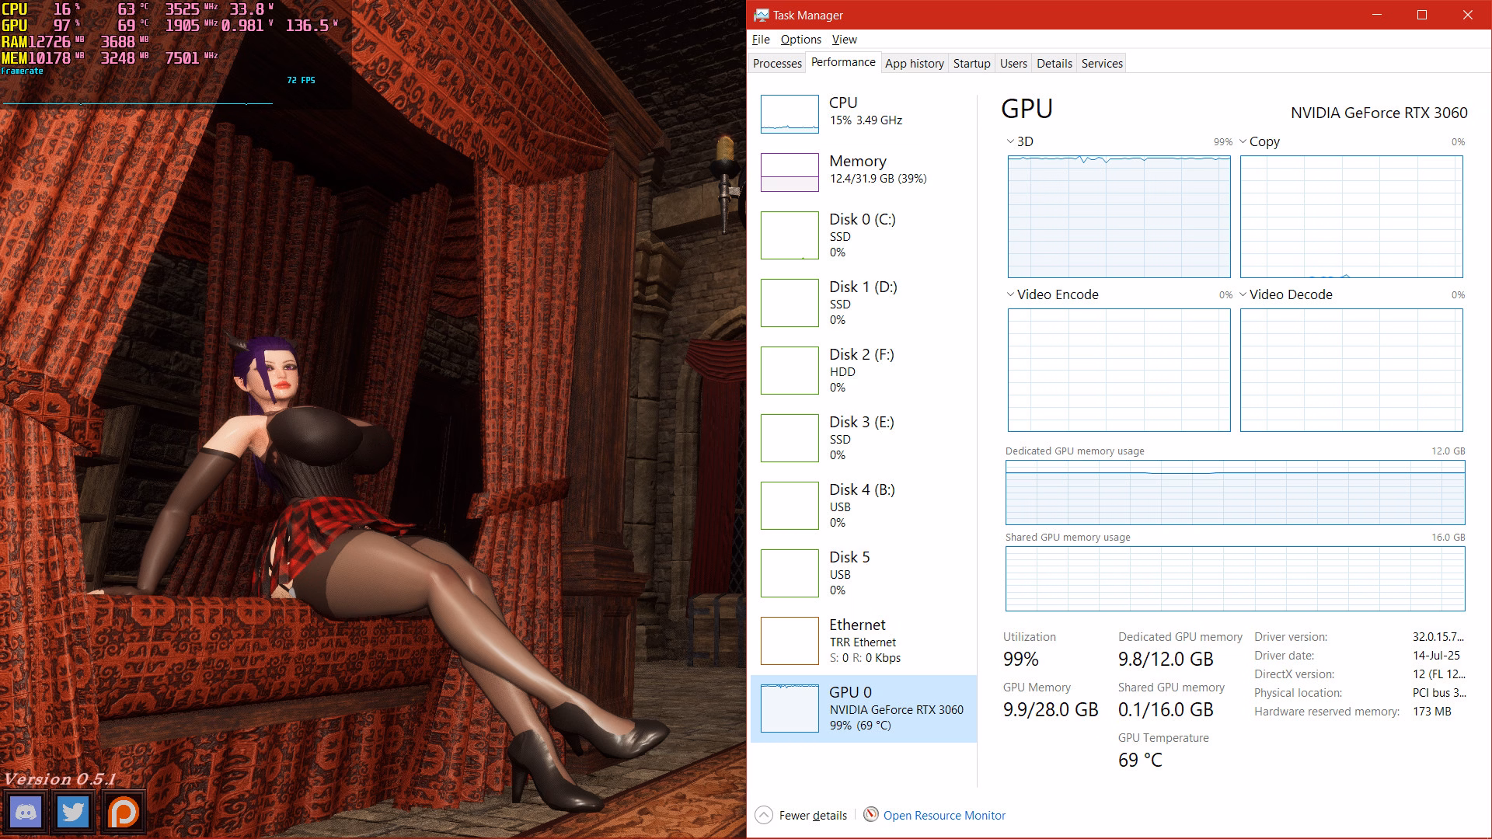Switch to the App history tab

click(914, 64)
